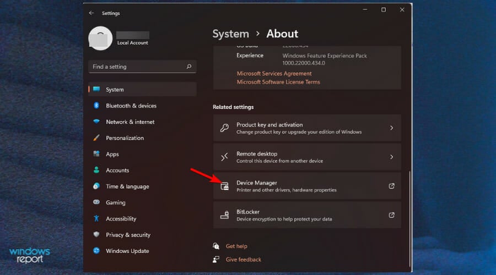Screen dimensions: 496x275
Task: Maximize the Settings window
Action: [x=384, y=9]
